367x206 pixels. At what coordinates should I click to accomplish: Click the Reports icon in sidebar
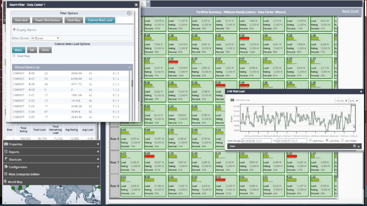coord(6,152)
